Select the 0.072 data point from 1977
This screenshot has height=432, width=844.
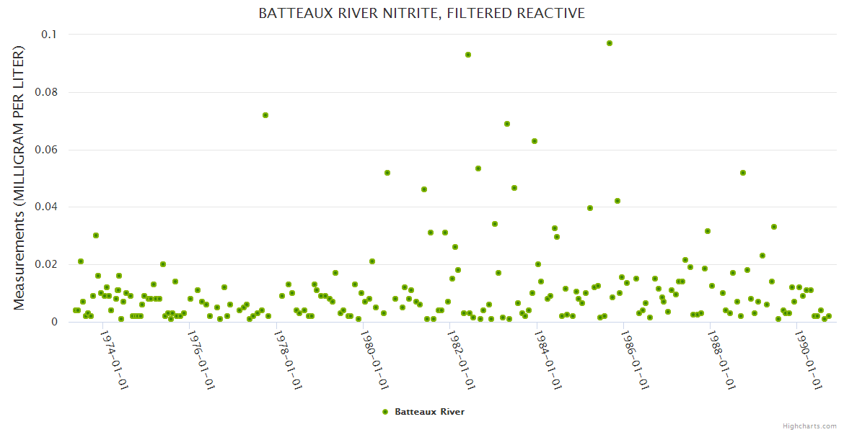265,115
